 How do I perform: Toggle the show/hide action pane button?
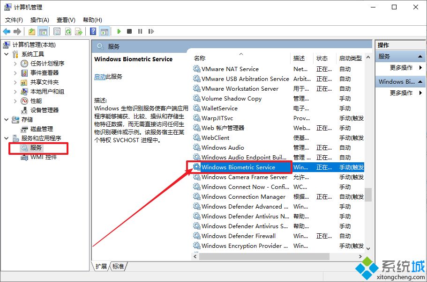click(x=105, y=31)
